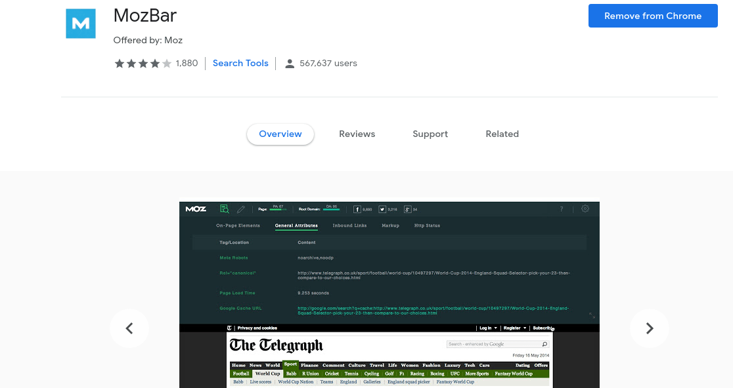Open the Support tab

430,134
